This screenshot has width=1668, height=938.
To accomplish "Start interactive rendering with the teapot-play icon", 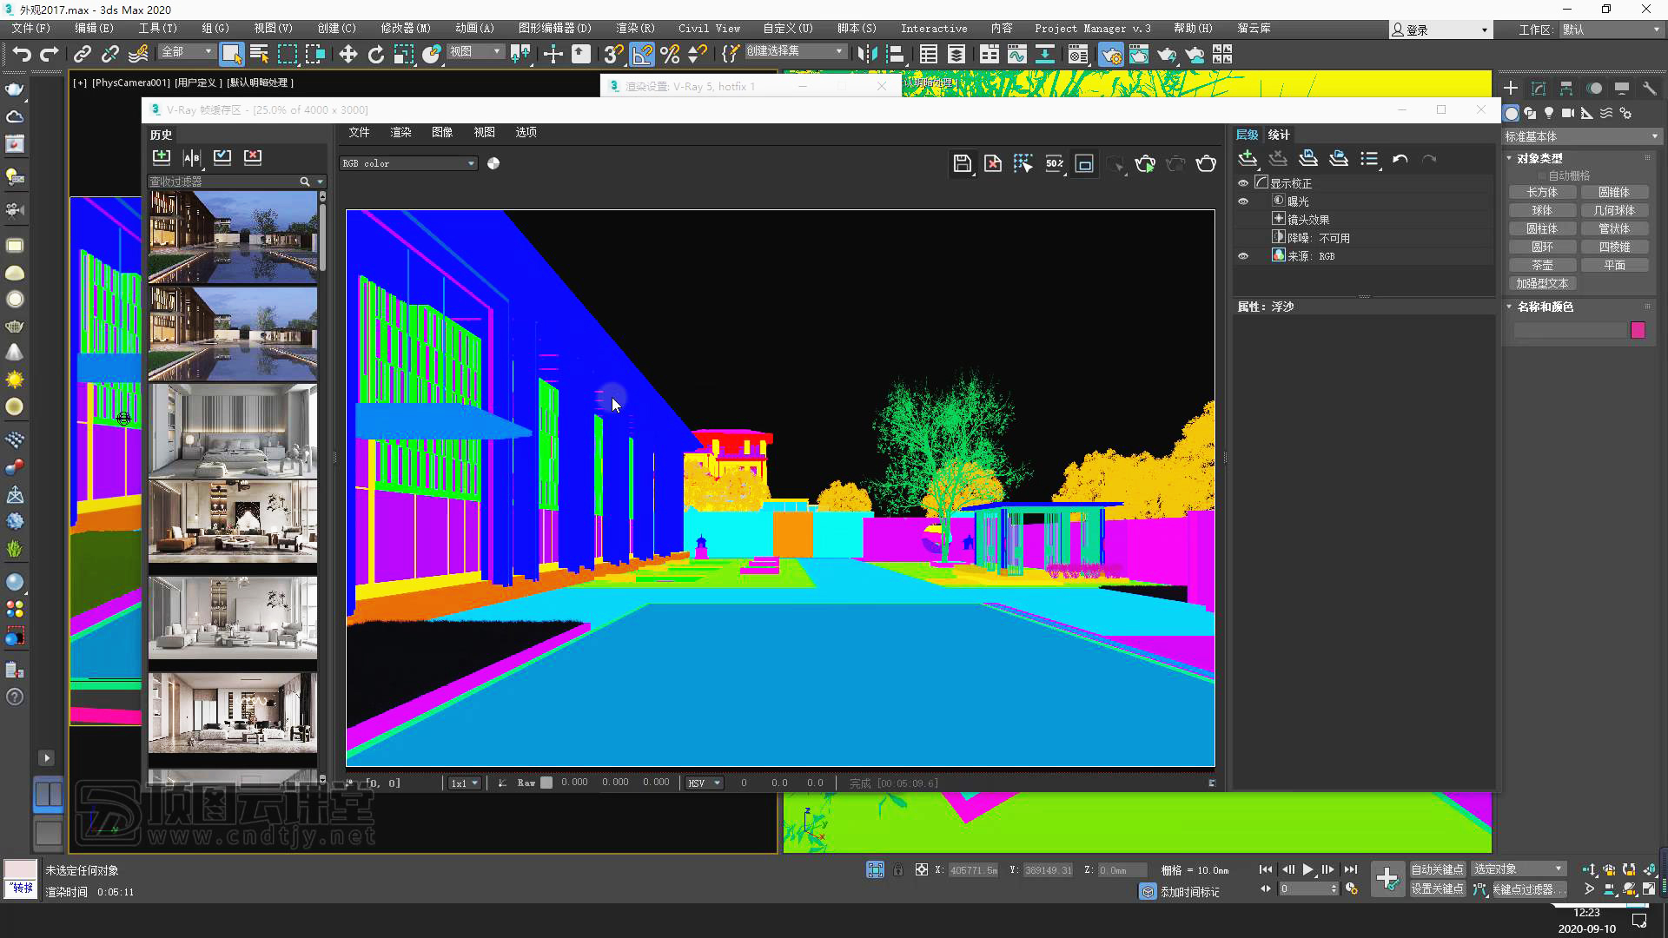I will coord(1145,163).
